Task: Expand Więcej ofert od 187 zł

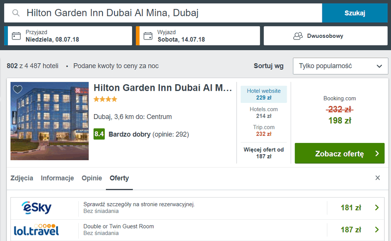Action: (x=264, y=153)
